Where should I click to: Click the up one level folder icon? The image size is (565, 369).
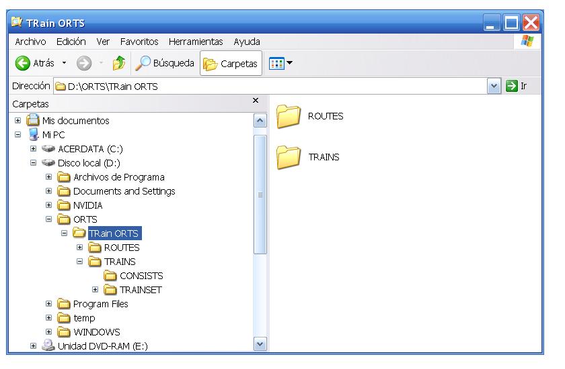coord(119,64)
